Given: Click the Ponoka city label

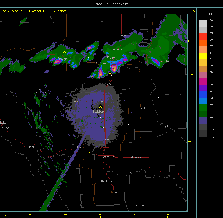Looking at the screenshot, I should click(x=124, y=35).
